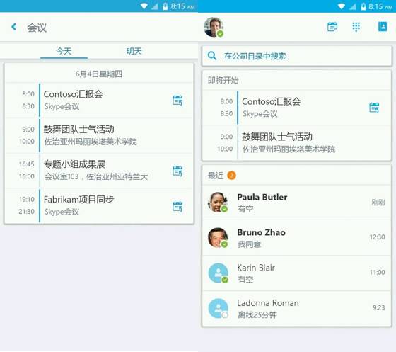
Task: Open 鼓舞团队士气活动 under 即将开始
Action: [x=297, y=142]
